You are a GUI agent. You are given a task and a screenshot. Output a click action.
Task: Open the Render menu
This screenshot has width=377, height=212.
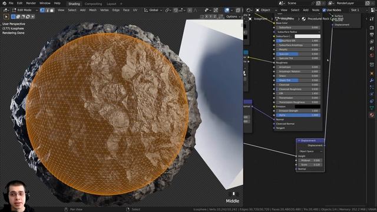pyautogui.click(x=31, y=3)
